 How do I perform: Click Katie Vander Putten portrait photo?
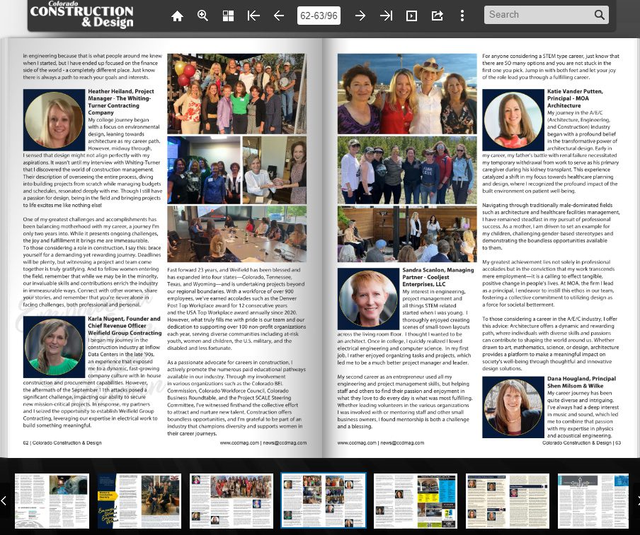tap(513, 120)
